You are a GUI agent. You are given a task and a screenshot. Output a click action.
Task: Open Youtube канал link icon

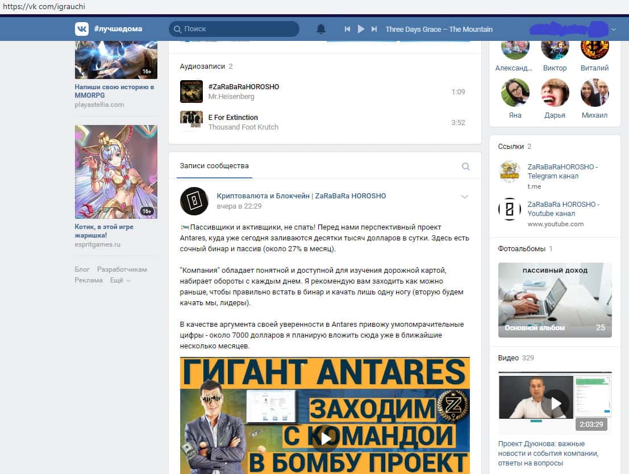point(510,209)
